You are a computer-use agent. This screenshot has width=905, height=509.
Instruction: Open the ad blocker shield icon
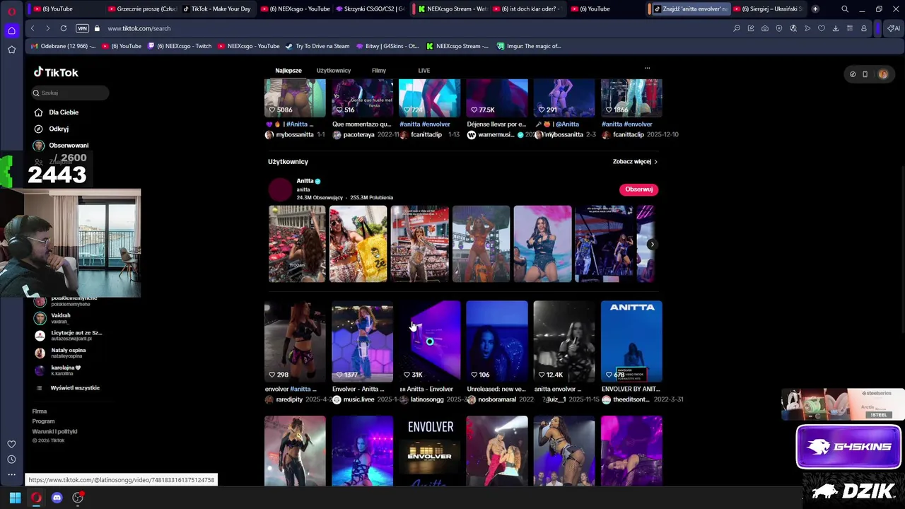[779, 28]
